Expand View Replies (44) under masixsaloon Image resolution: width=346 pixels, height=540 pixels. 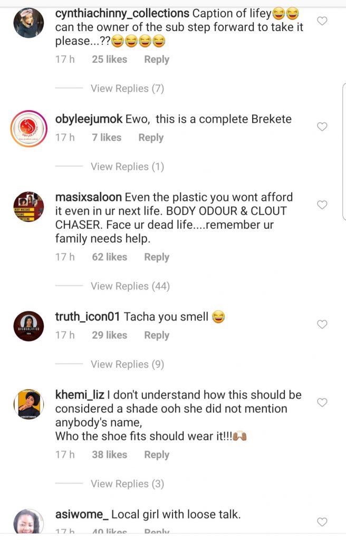click(x=130, y=286)
